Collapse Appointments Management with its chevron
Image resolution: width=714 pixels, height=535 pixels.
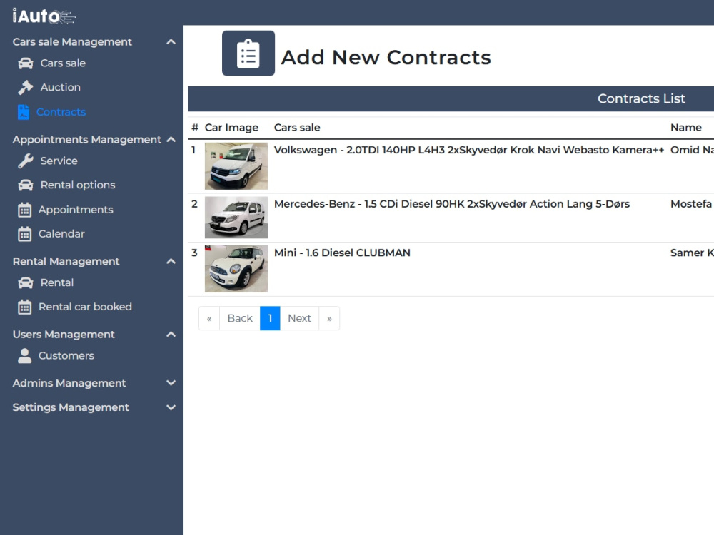point(171,139)
